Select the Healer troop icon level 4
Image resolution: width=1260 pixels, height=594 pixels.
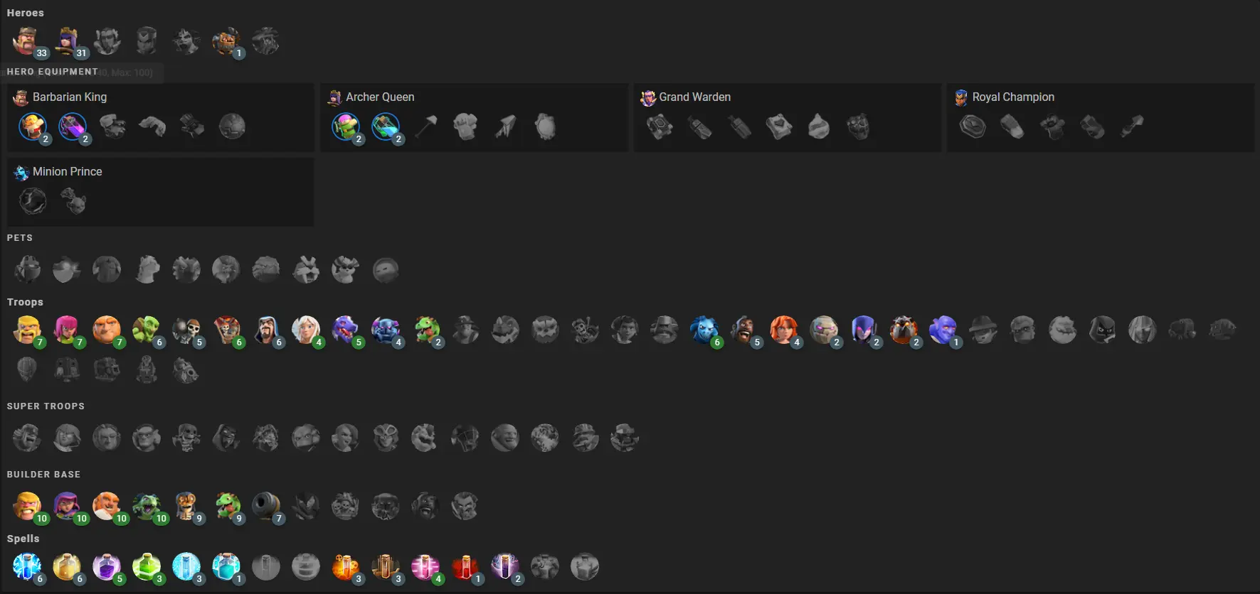coord(306,330)
